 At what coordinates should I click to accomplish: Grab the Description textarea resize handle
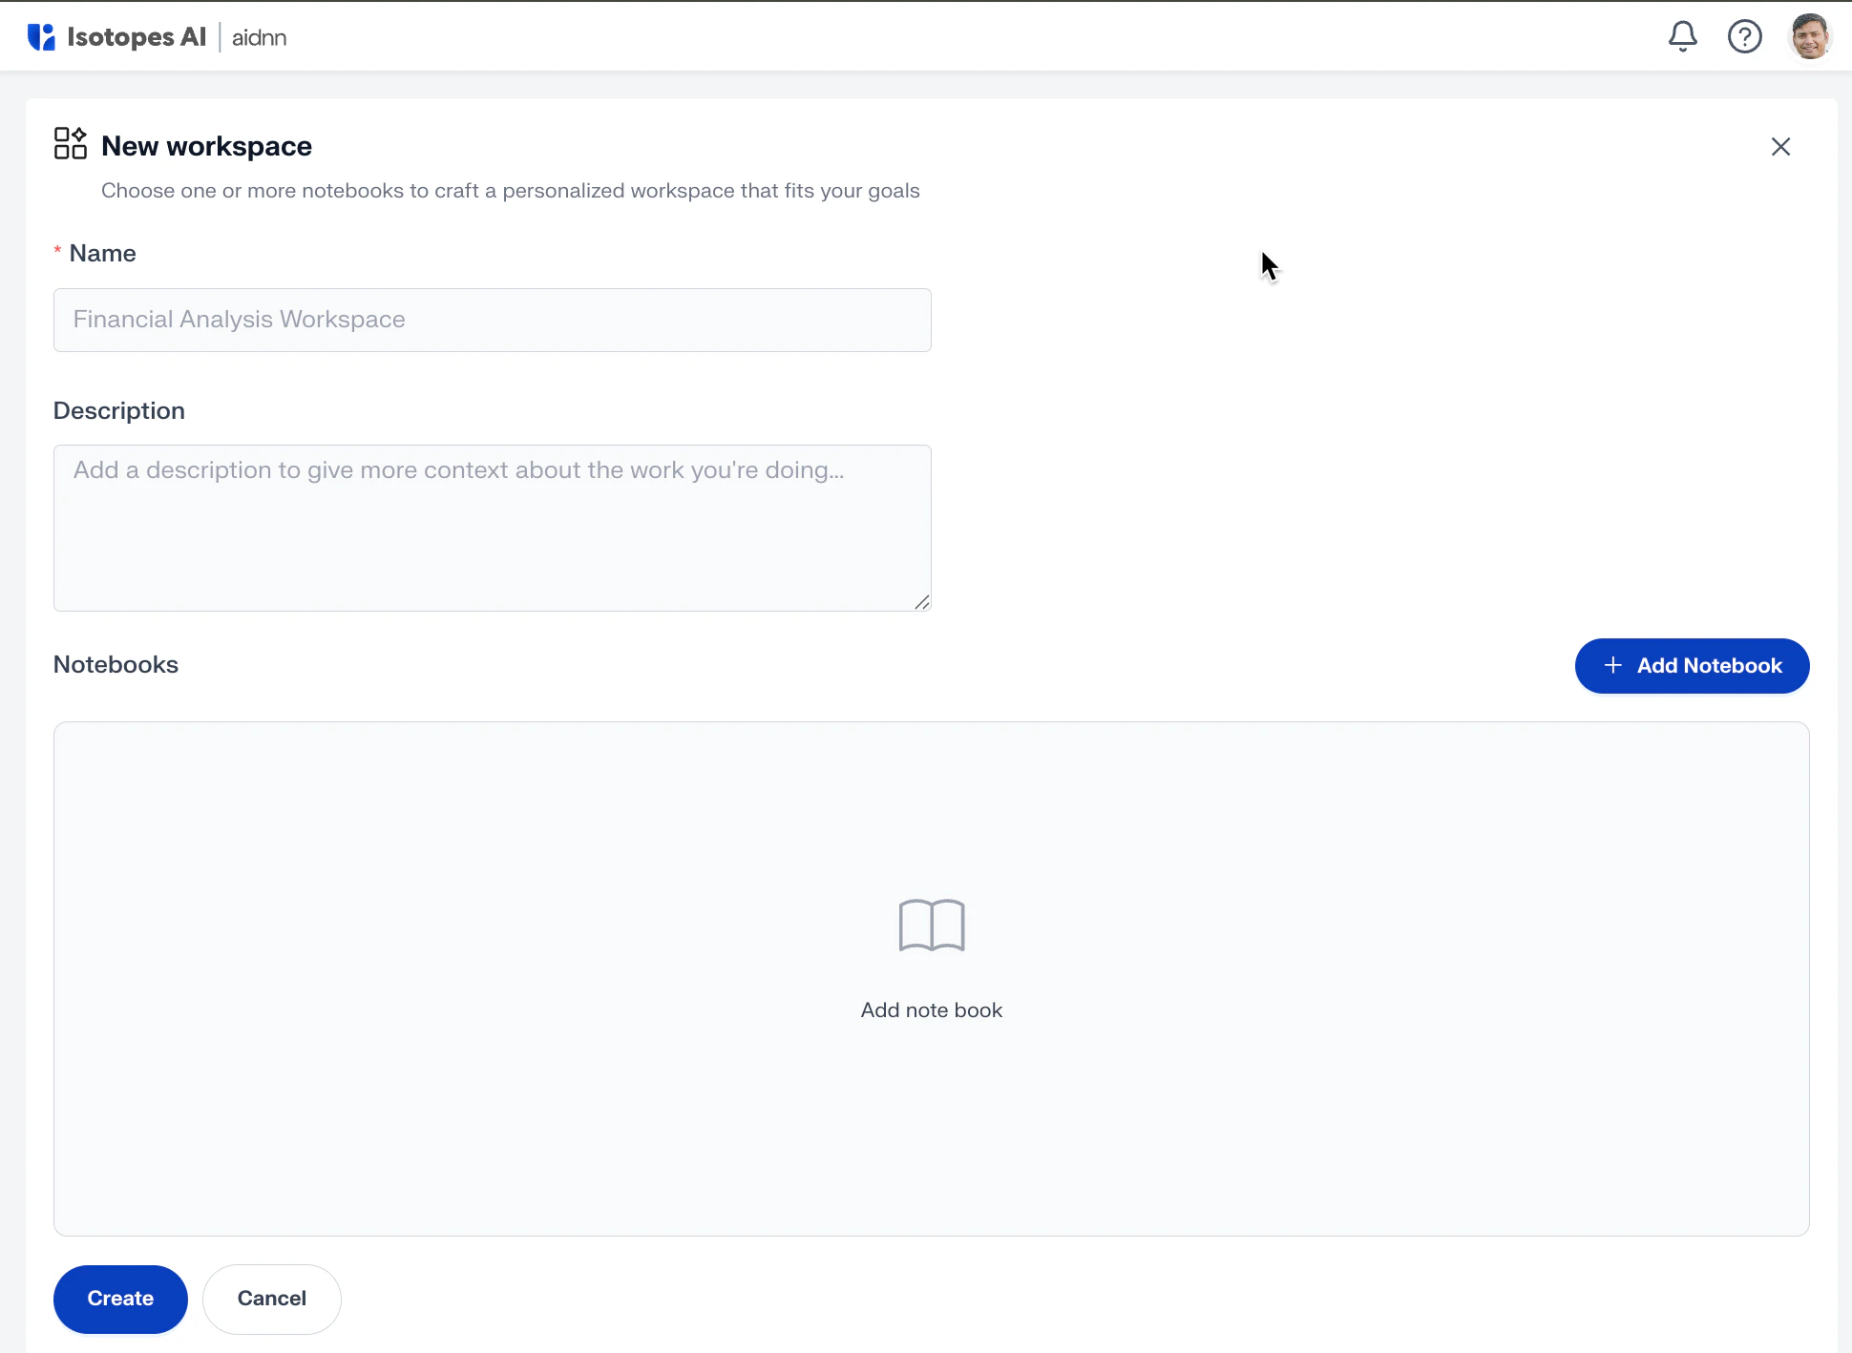click(x=922, y=602)
